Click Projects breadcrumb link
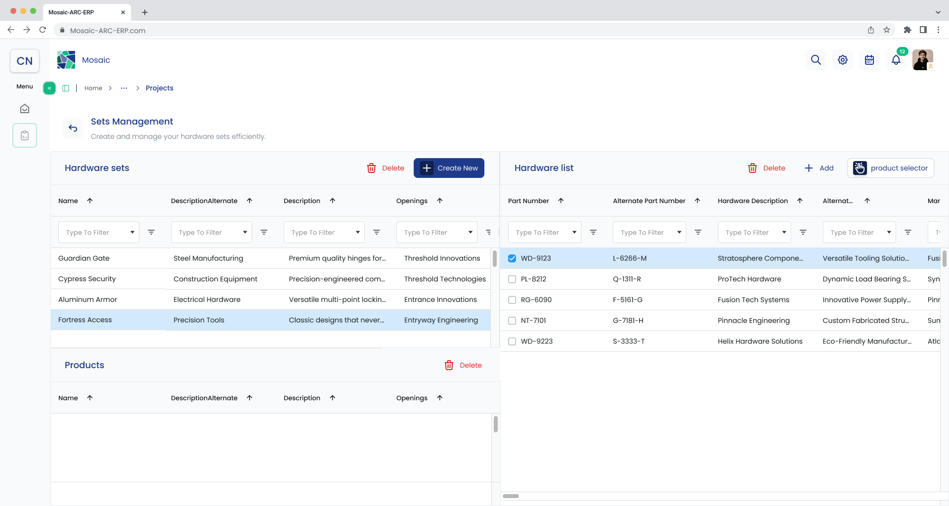 (159, 88)
